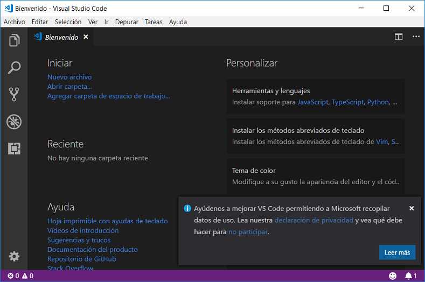Open the Ayuda menu
Viewport: 425px width, 282px height.
pyautogui.click(x=178, y=22)
